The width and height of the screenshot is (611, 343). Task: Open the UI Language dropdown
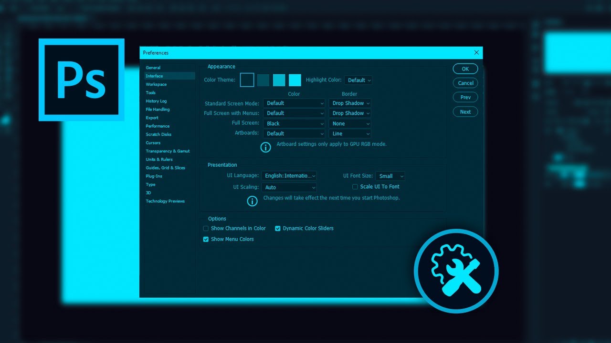coord(289,176)
